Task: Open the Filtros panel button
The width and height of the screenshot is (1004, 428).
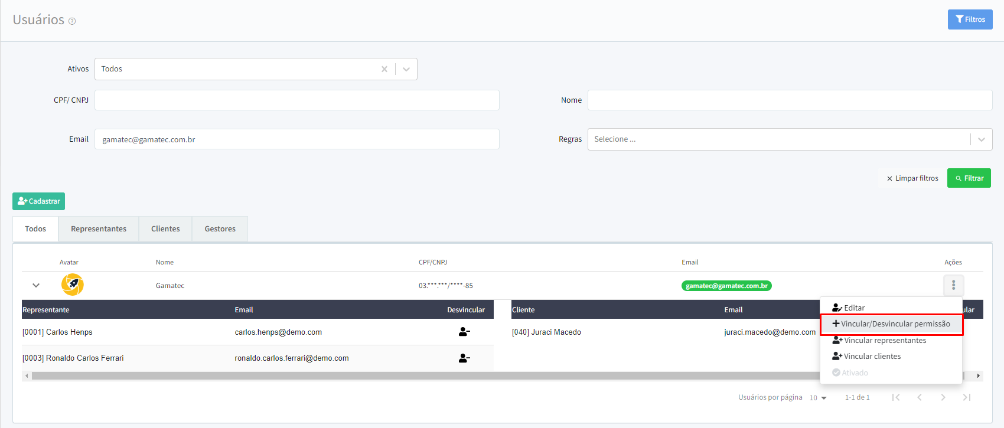Action: point(970,19)
